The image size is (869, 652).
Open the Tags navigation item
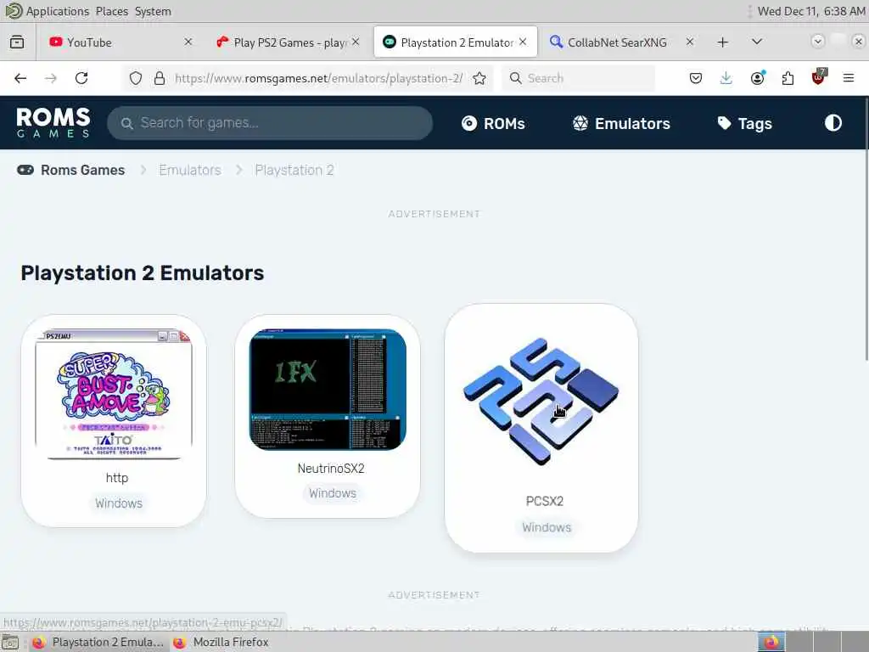point(744,124)
